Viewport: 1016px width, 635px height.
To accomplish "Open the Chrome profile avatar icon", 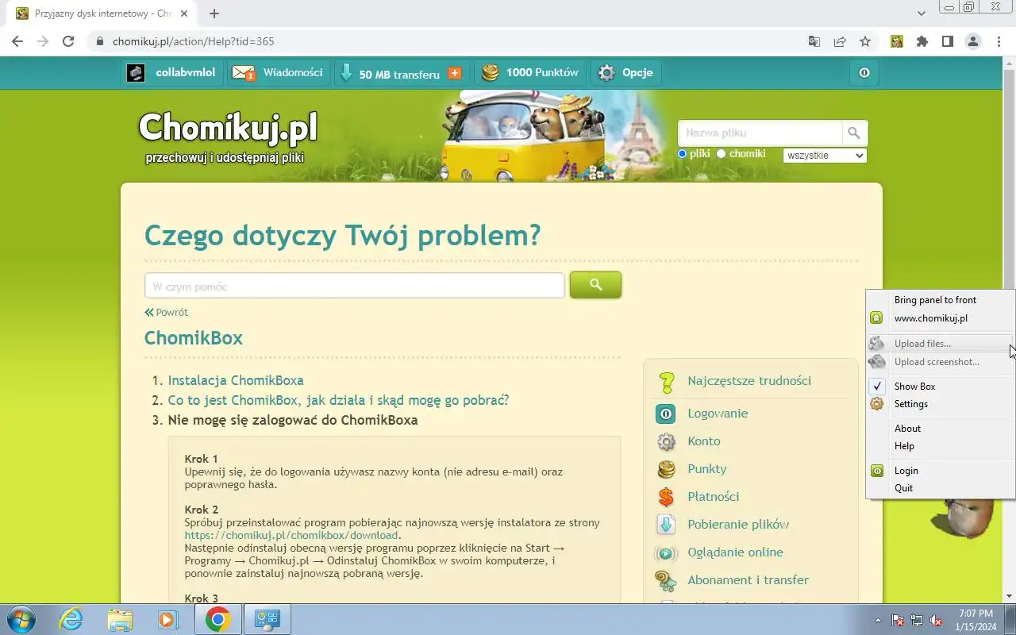I will pos(973,41).
